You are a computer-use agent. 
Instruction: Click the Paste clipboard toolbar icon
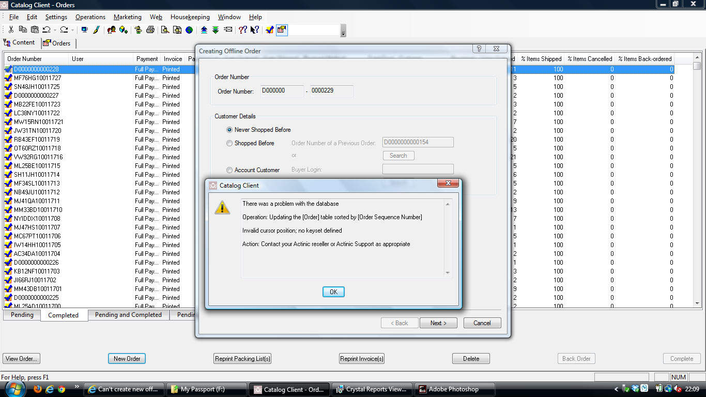(x=35, y=30)
